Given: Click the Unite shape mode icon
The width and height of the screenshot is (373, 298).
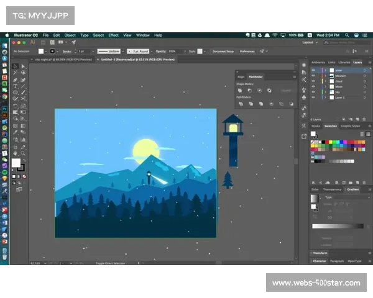Looking at the screenshot, I should 241,91.
